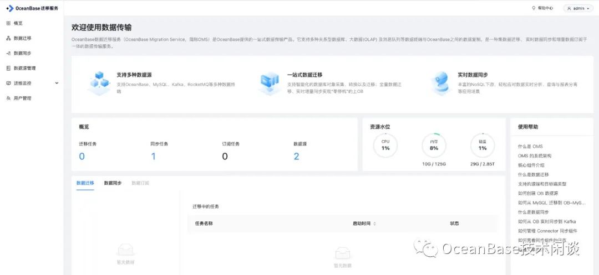The width and height of the screenshot is (599, 275).
Task: Expand the 运维监控 submenu chevron
Action: click(57, 83)
